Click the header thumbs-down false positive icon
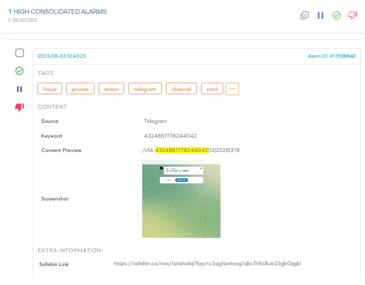 352,15
